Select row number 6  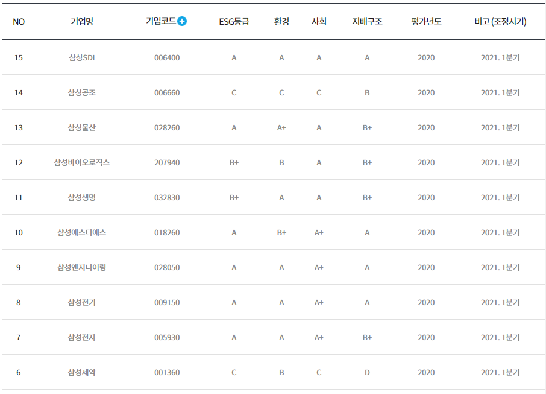(19, 372)
